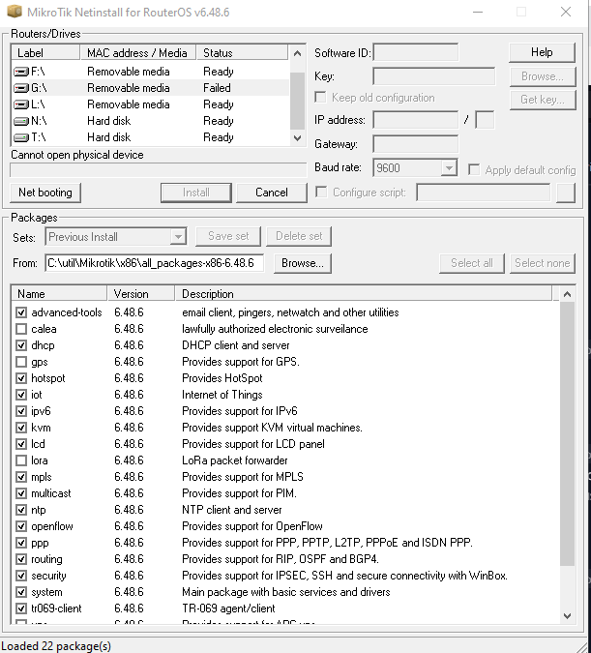
Task: Uncheck the mpls package
Action: click(21, 477)
